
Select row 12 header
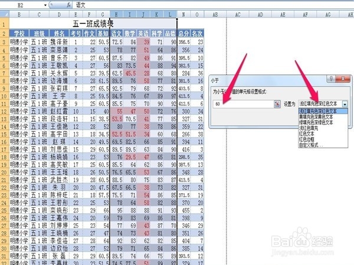point(4,111)
